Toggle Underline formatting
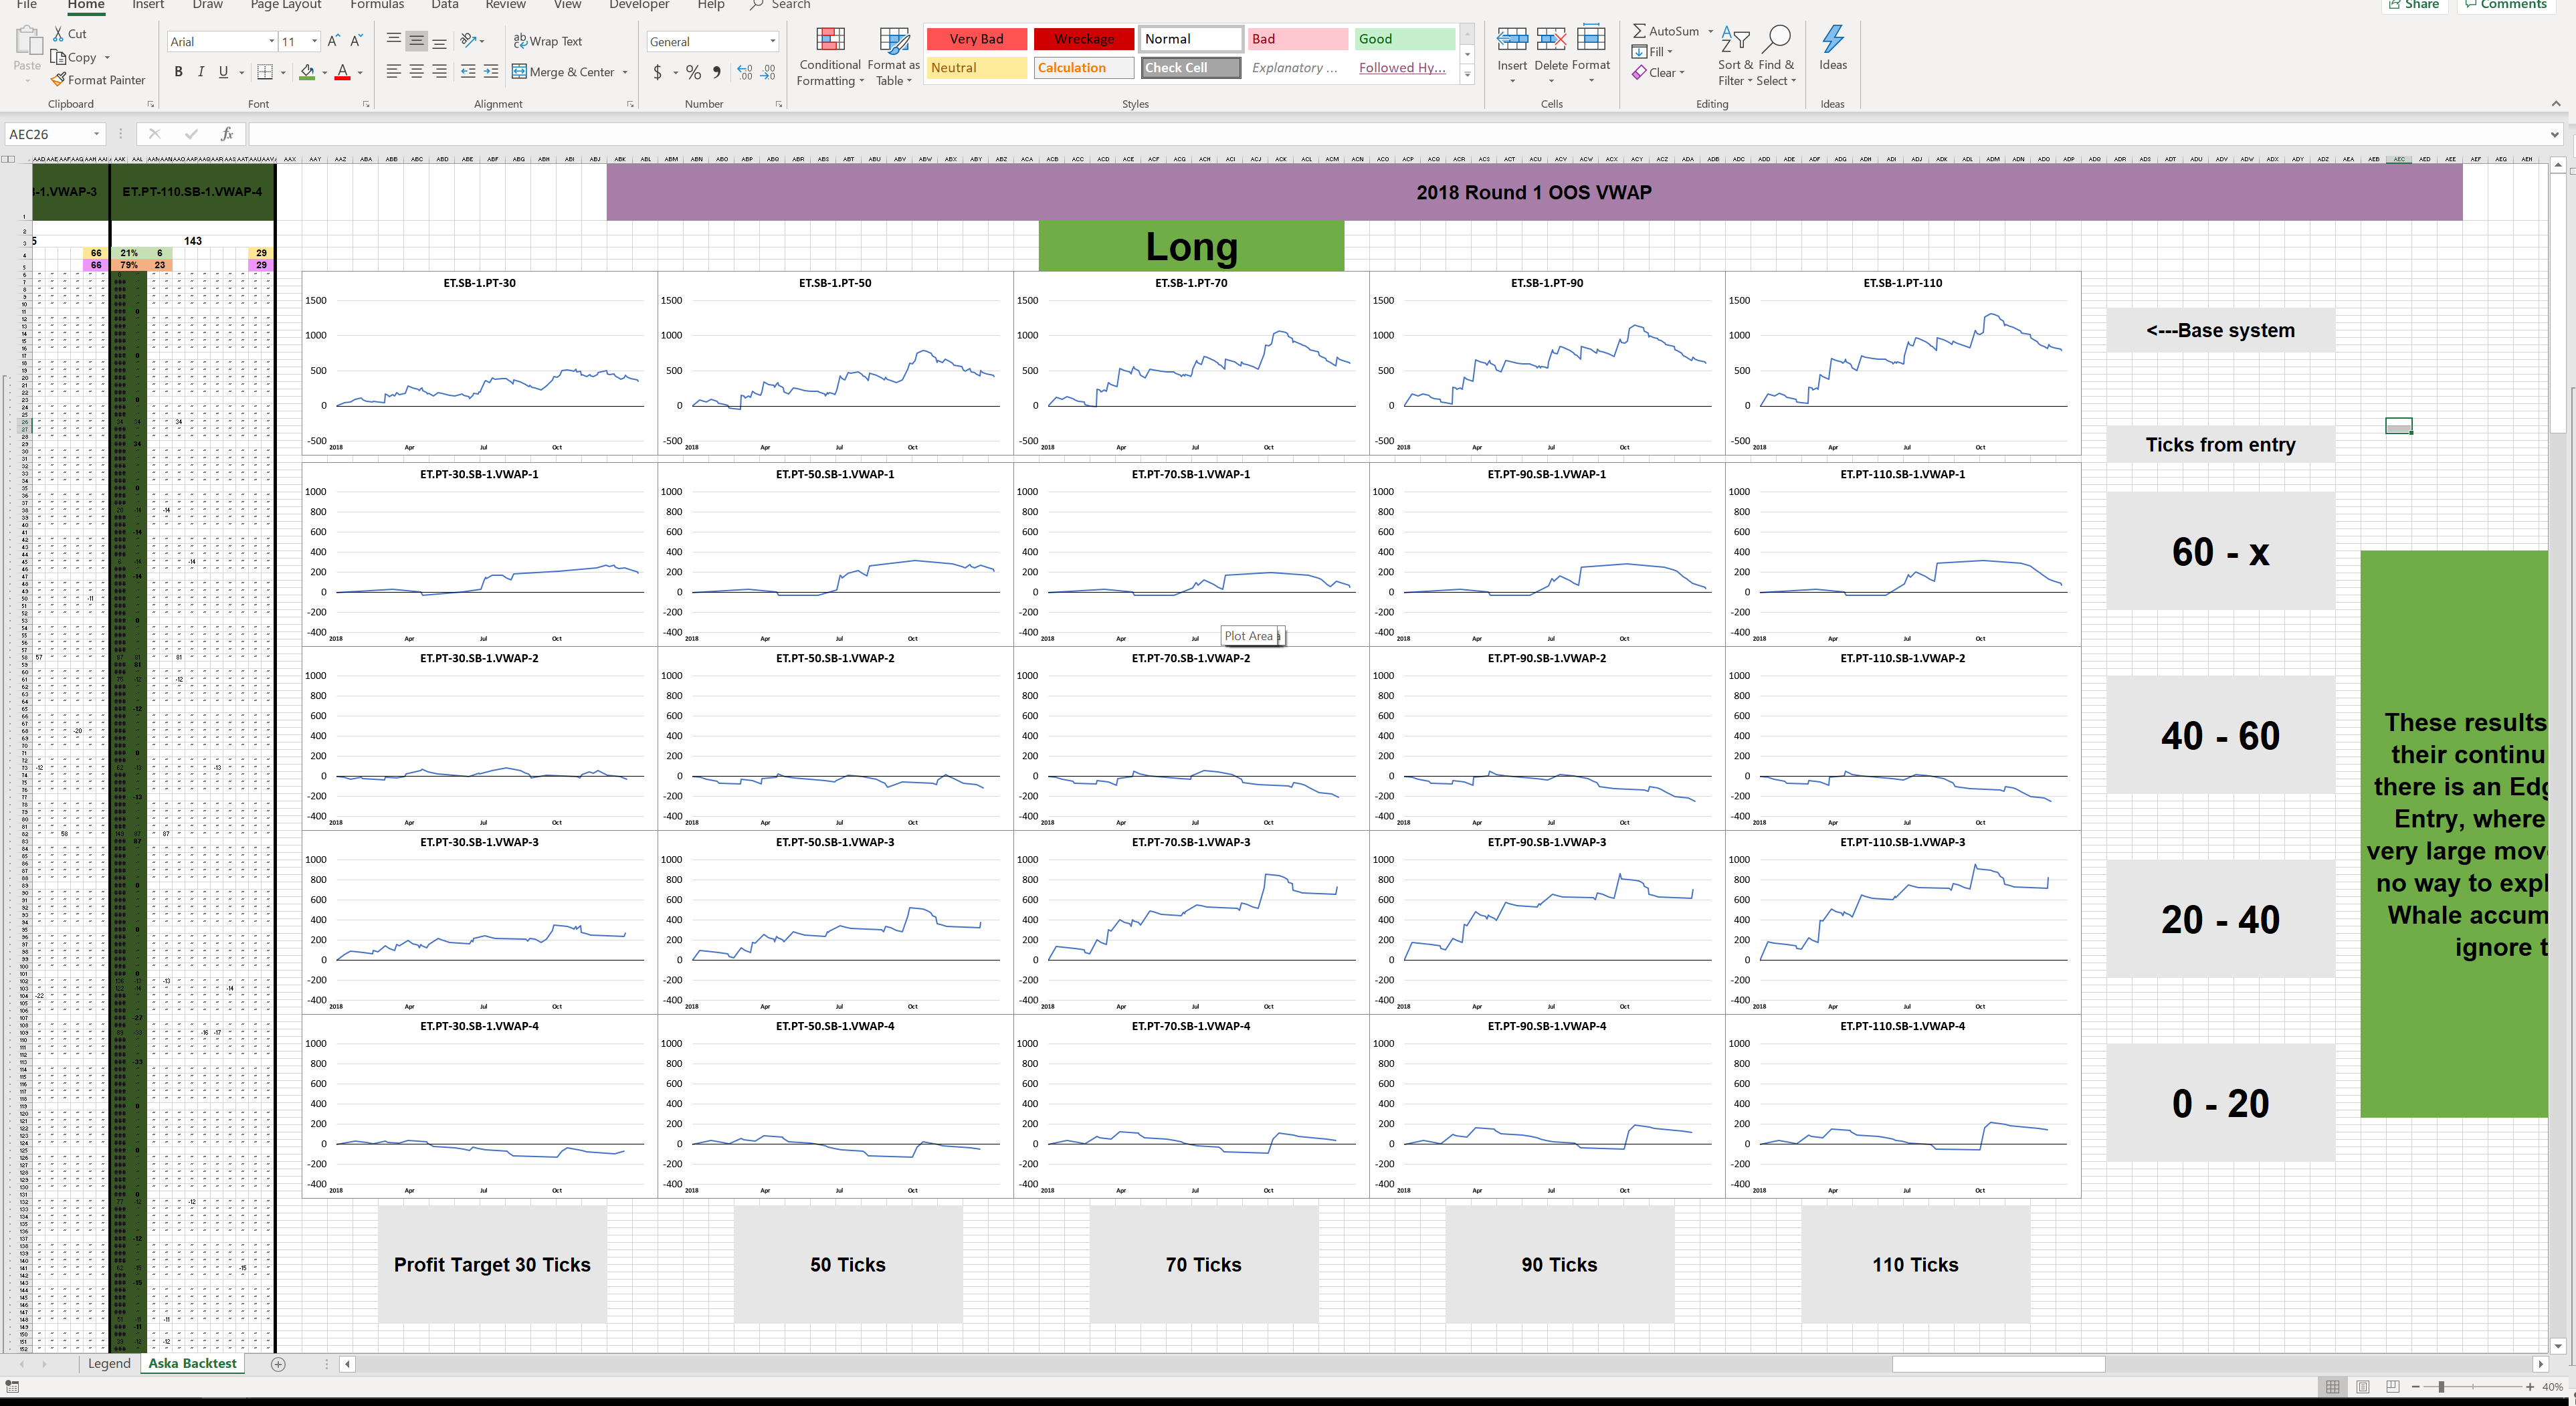 tap(223, 72)
